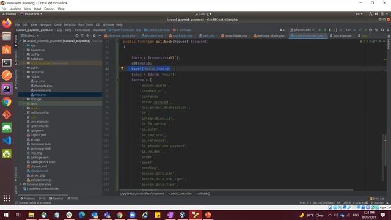Open the Windows Start menu
Viewport: 391px width, 220px height.
coord(5,215)
